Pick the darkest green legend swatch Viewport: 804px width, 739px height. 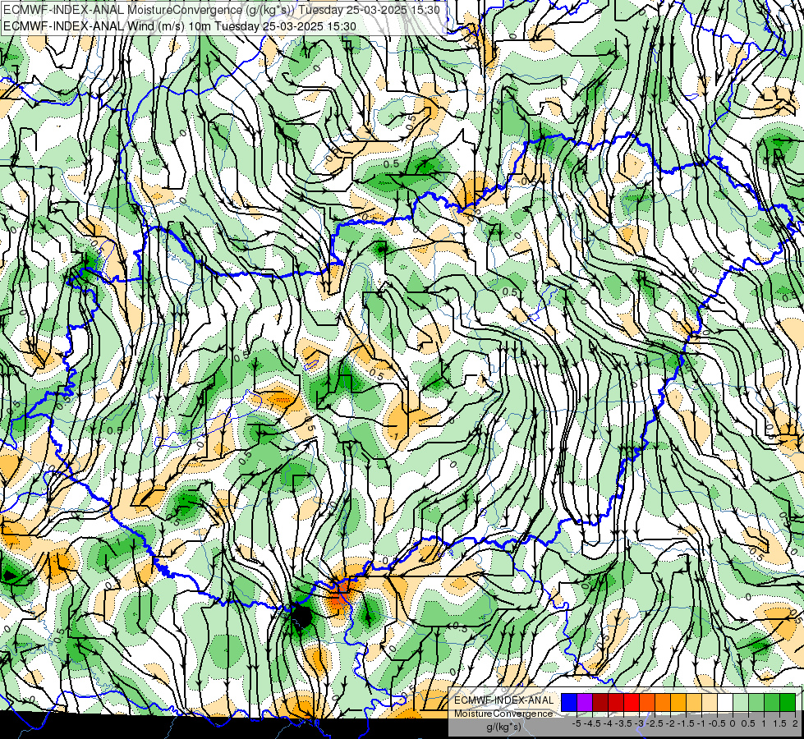click(788, 702)
